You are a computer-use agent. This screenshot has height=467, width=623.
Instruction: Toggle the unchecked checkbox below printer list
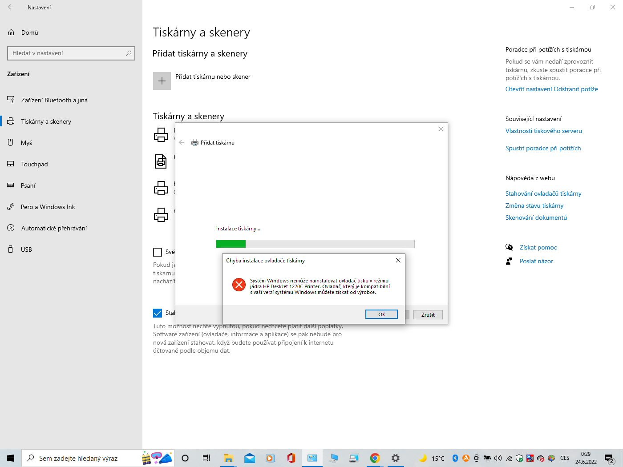click(x=158, y=252)
